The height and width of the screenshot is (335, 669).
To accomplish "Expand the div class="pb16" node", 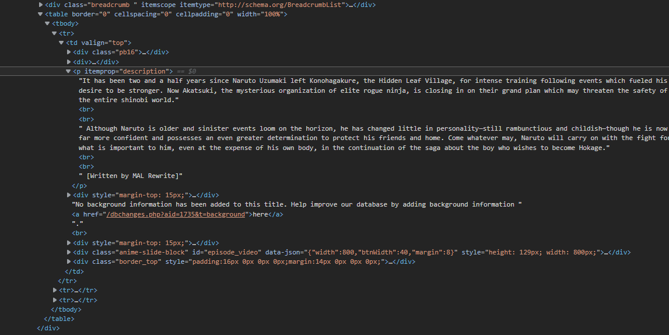I will [x=69, y=52].
